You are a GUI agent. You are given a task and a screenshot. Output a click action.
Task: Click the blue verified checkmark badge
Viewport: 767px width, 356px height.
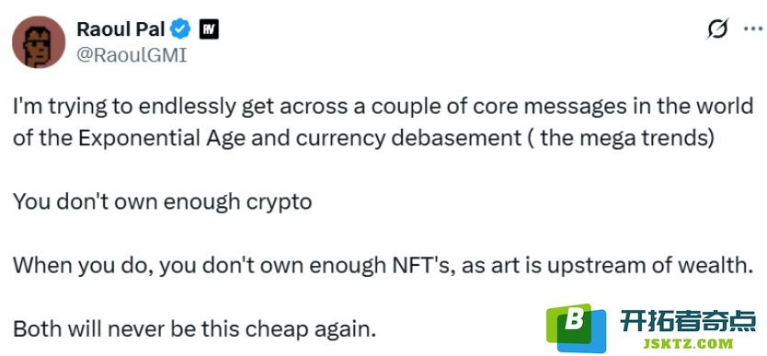click(x=180, y=29)
